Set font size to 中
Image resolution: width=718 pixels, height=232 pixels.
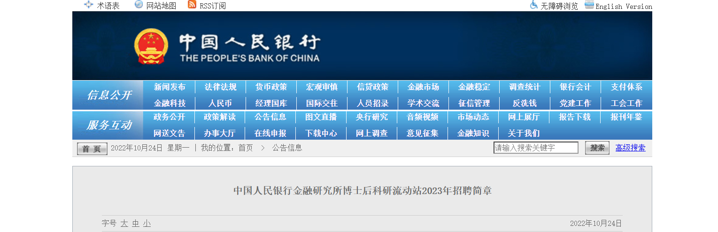pyautogui.click(x=136, y=224)
